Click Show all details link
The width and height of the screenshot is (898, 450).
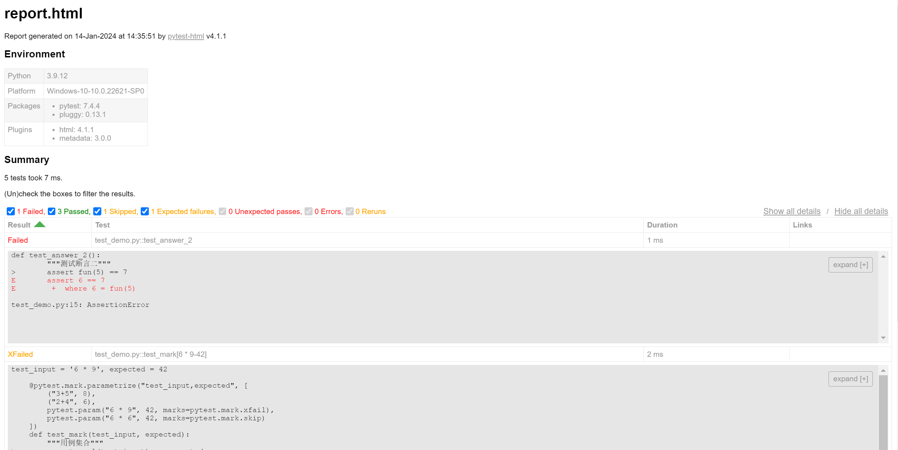(792, 211)
